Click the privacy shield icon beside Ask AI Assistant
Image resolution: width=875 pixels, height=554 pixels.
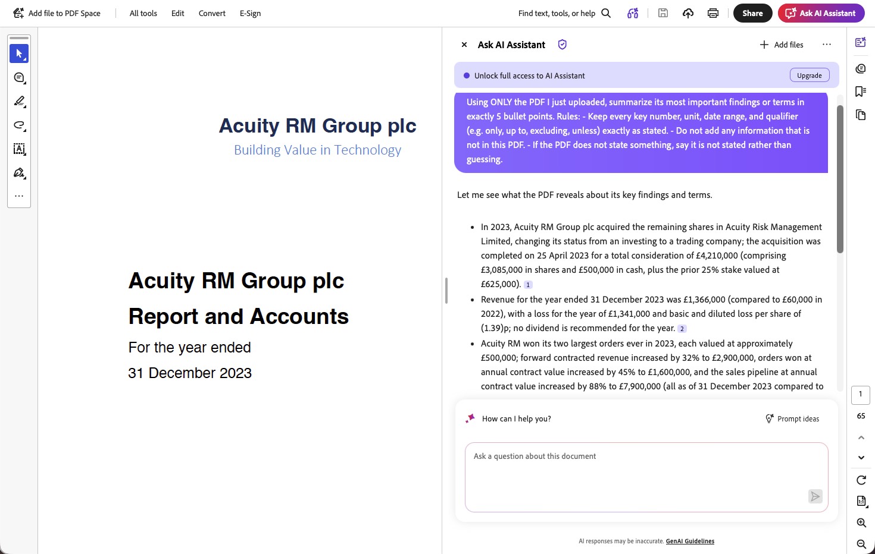pyautogui.click(x=562, y=45)
